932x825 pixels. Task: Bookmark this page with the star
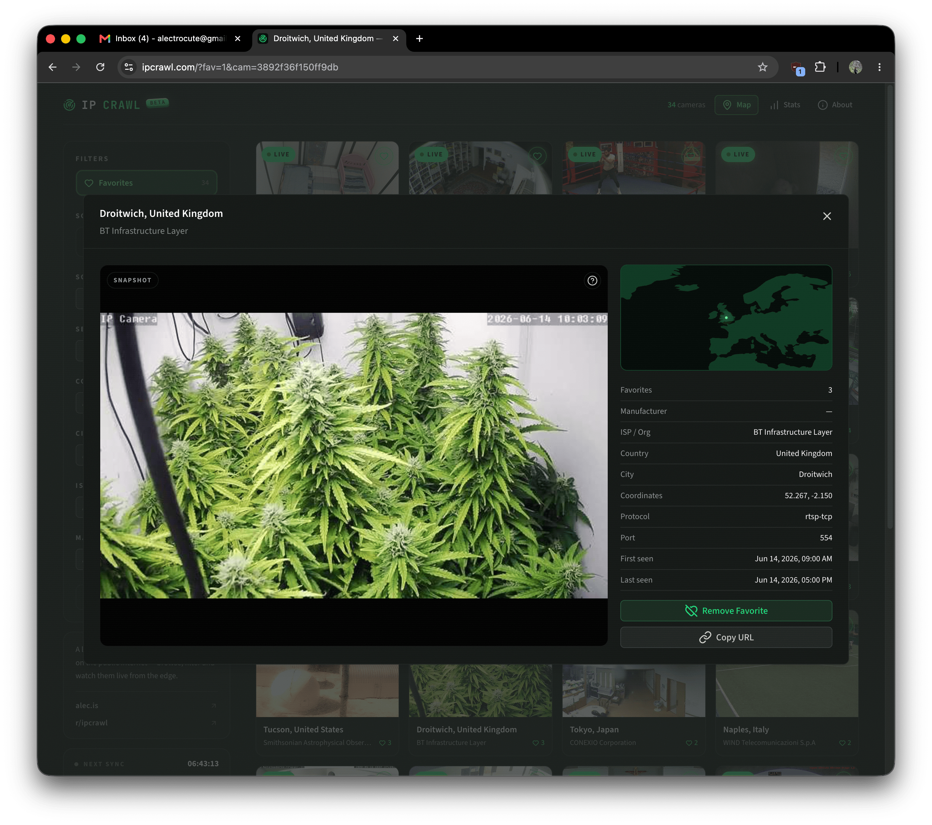pos(762,67)
